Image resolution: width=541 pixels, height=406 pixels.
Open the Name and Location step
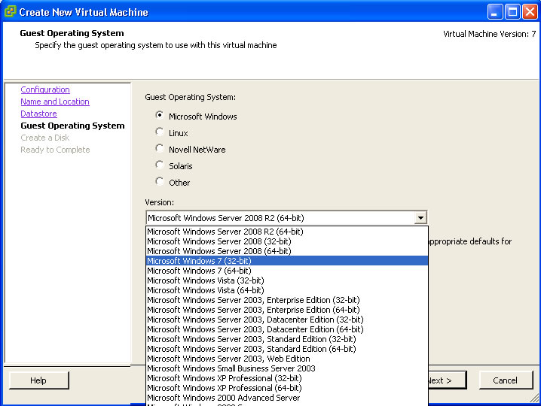click(x=55, y=101)
